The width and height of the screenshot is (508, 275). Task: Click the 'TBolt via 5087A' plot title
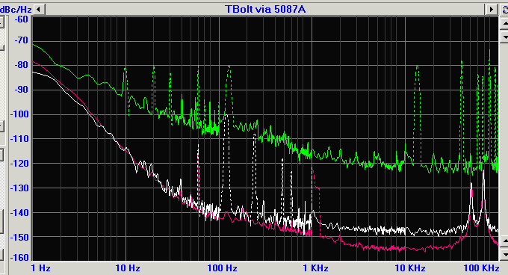click(265, 9)
